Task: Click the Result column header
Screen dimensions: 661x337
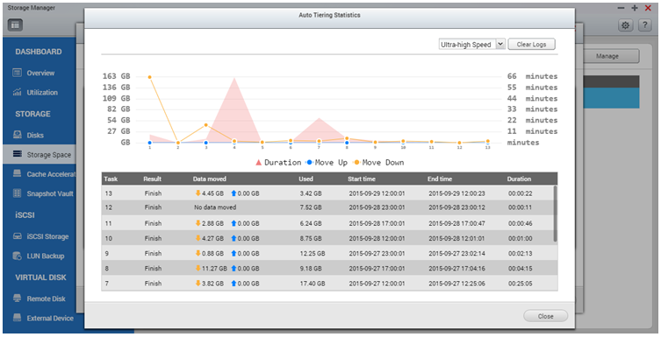Action: coord(152,179)
